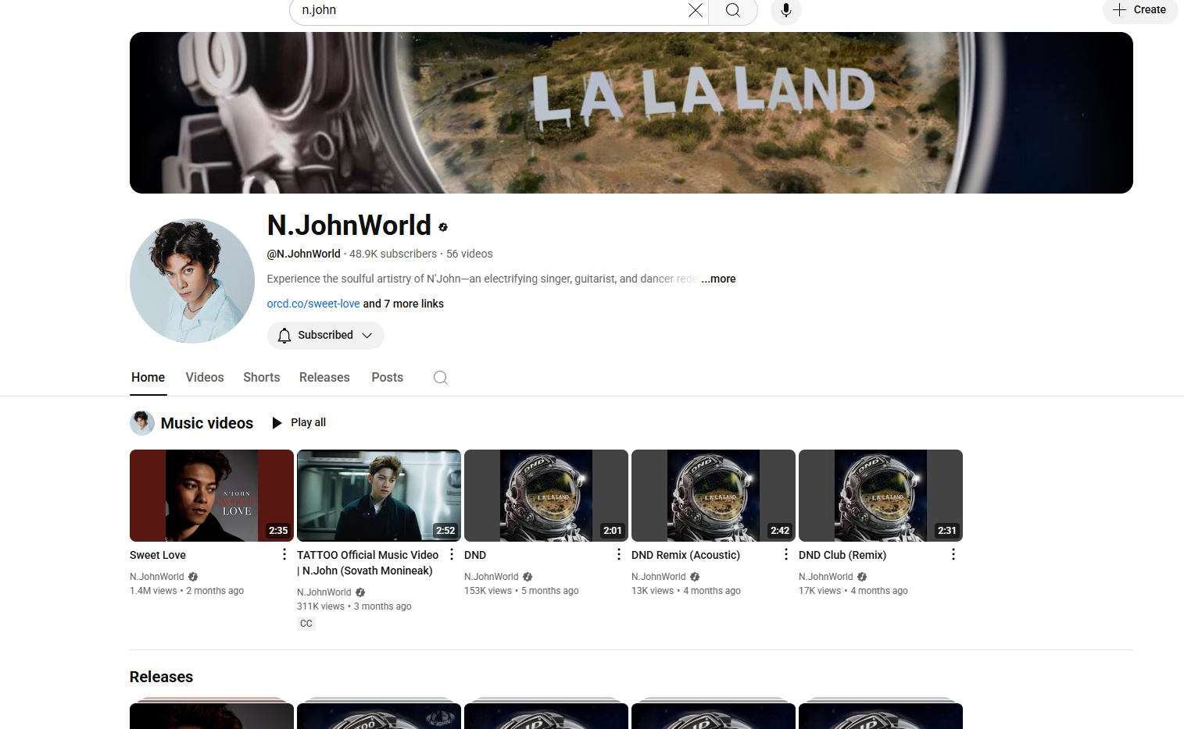This screenshot has width=1184, height=729.
Task: Click the DND Remix (Acoustic) title
Action: (685, 555)
